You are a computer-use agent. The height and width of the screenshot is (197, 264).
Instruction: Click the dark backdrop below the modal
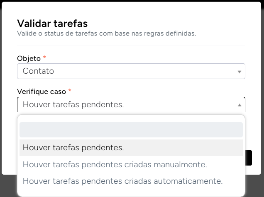point(8,186)
